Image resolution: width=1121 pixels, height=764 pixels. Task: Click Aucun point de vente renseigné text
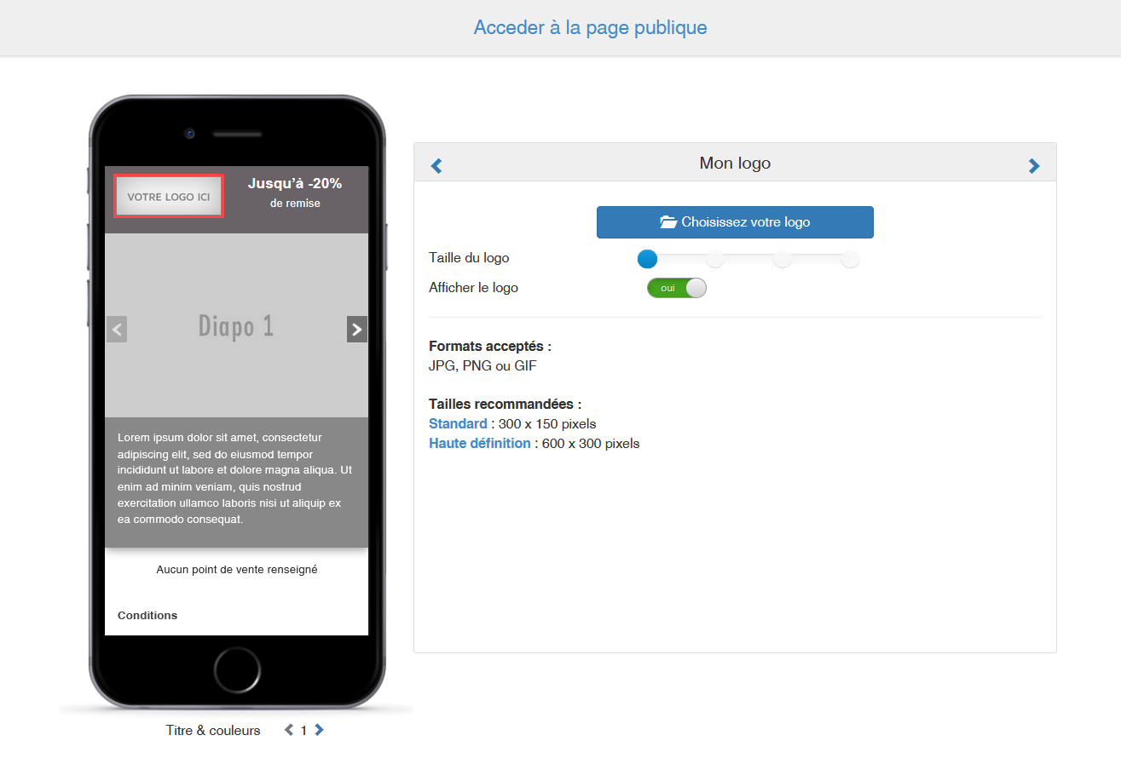(237, 569)
